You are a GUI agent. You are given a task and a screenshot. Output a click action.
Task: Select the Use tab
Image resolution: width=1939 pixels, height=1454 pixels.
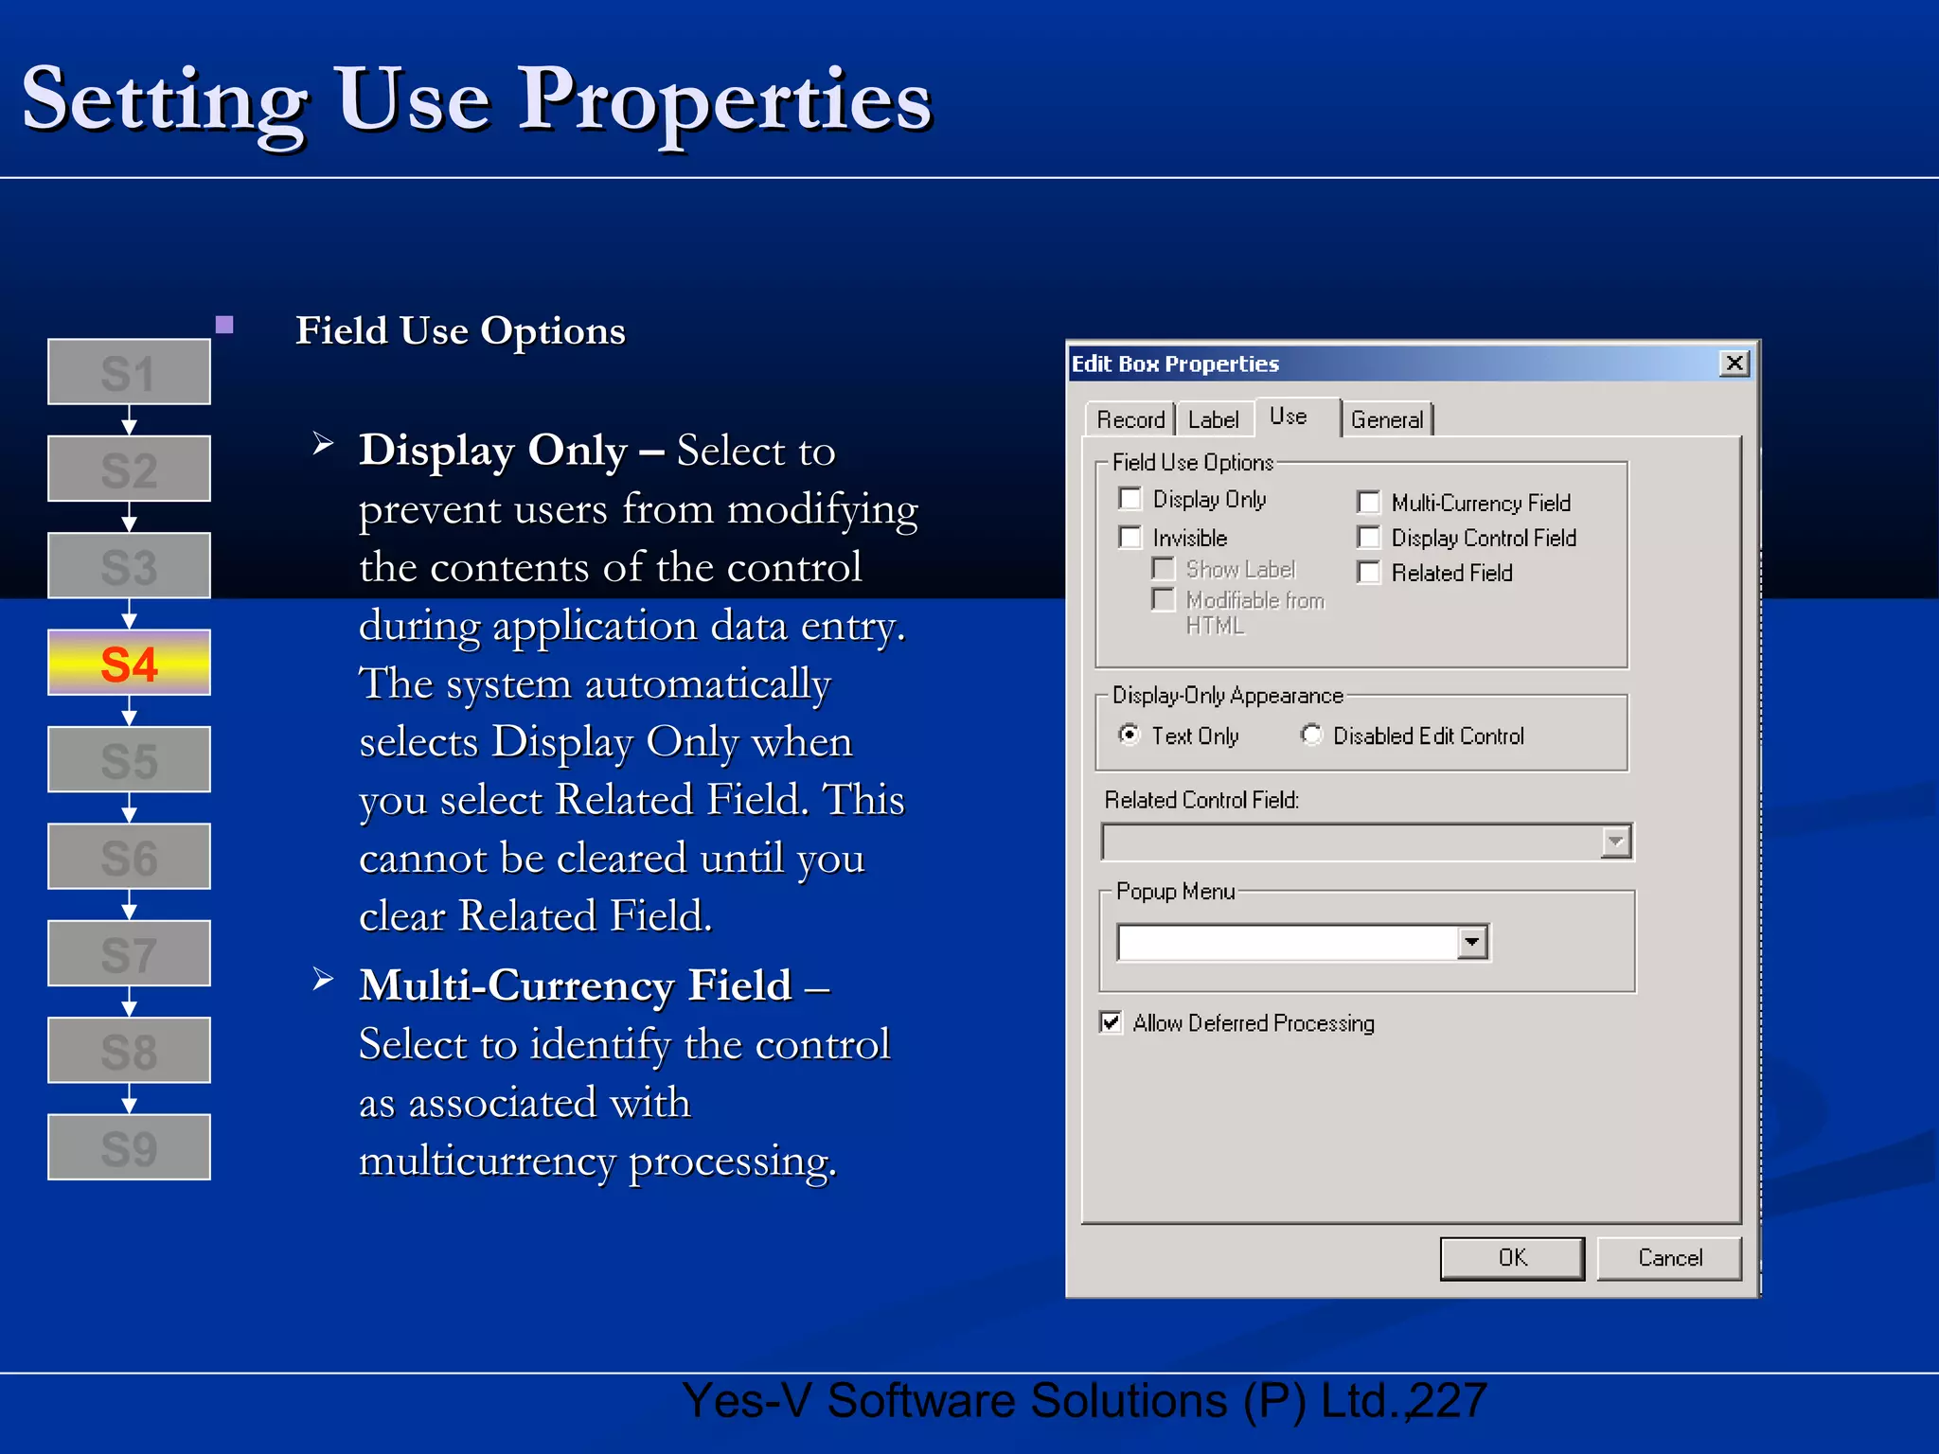pyautogui.click(x=1297, y=417)
